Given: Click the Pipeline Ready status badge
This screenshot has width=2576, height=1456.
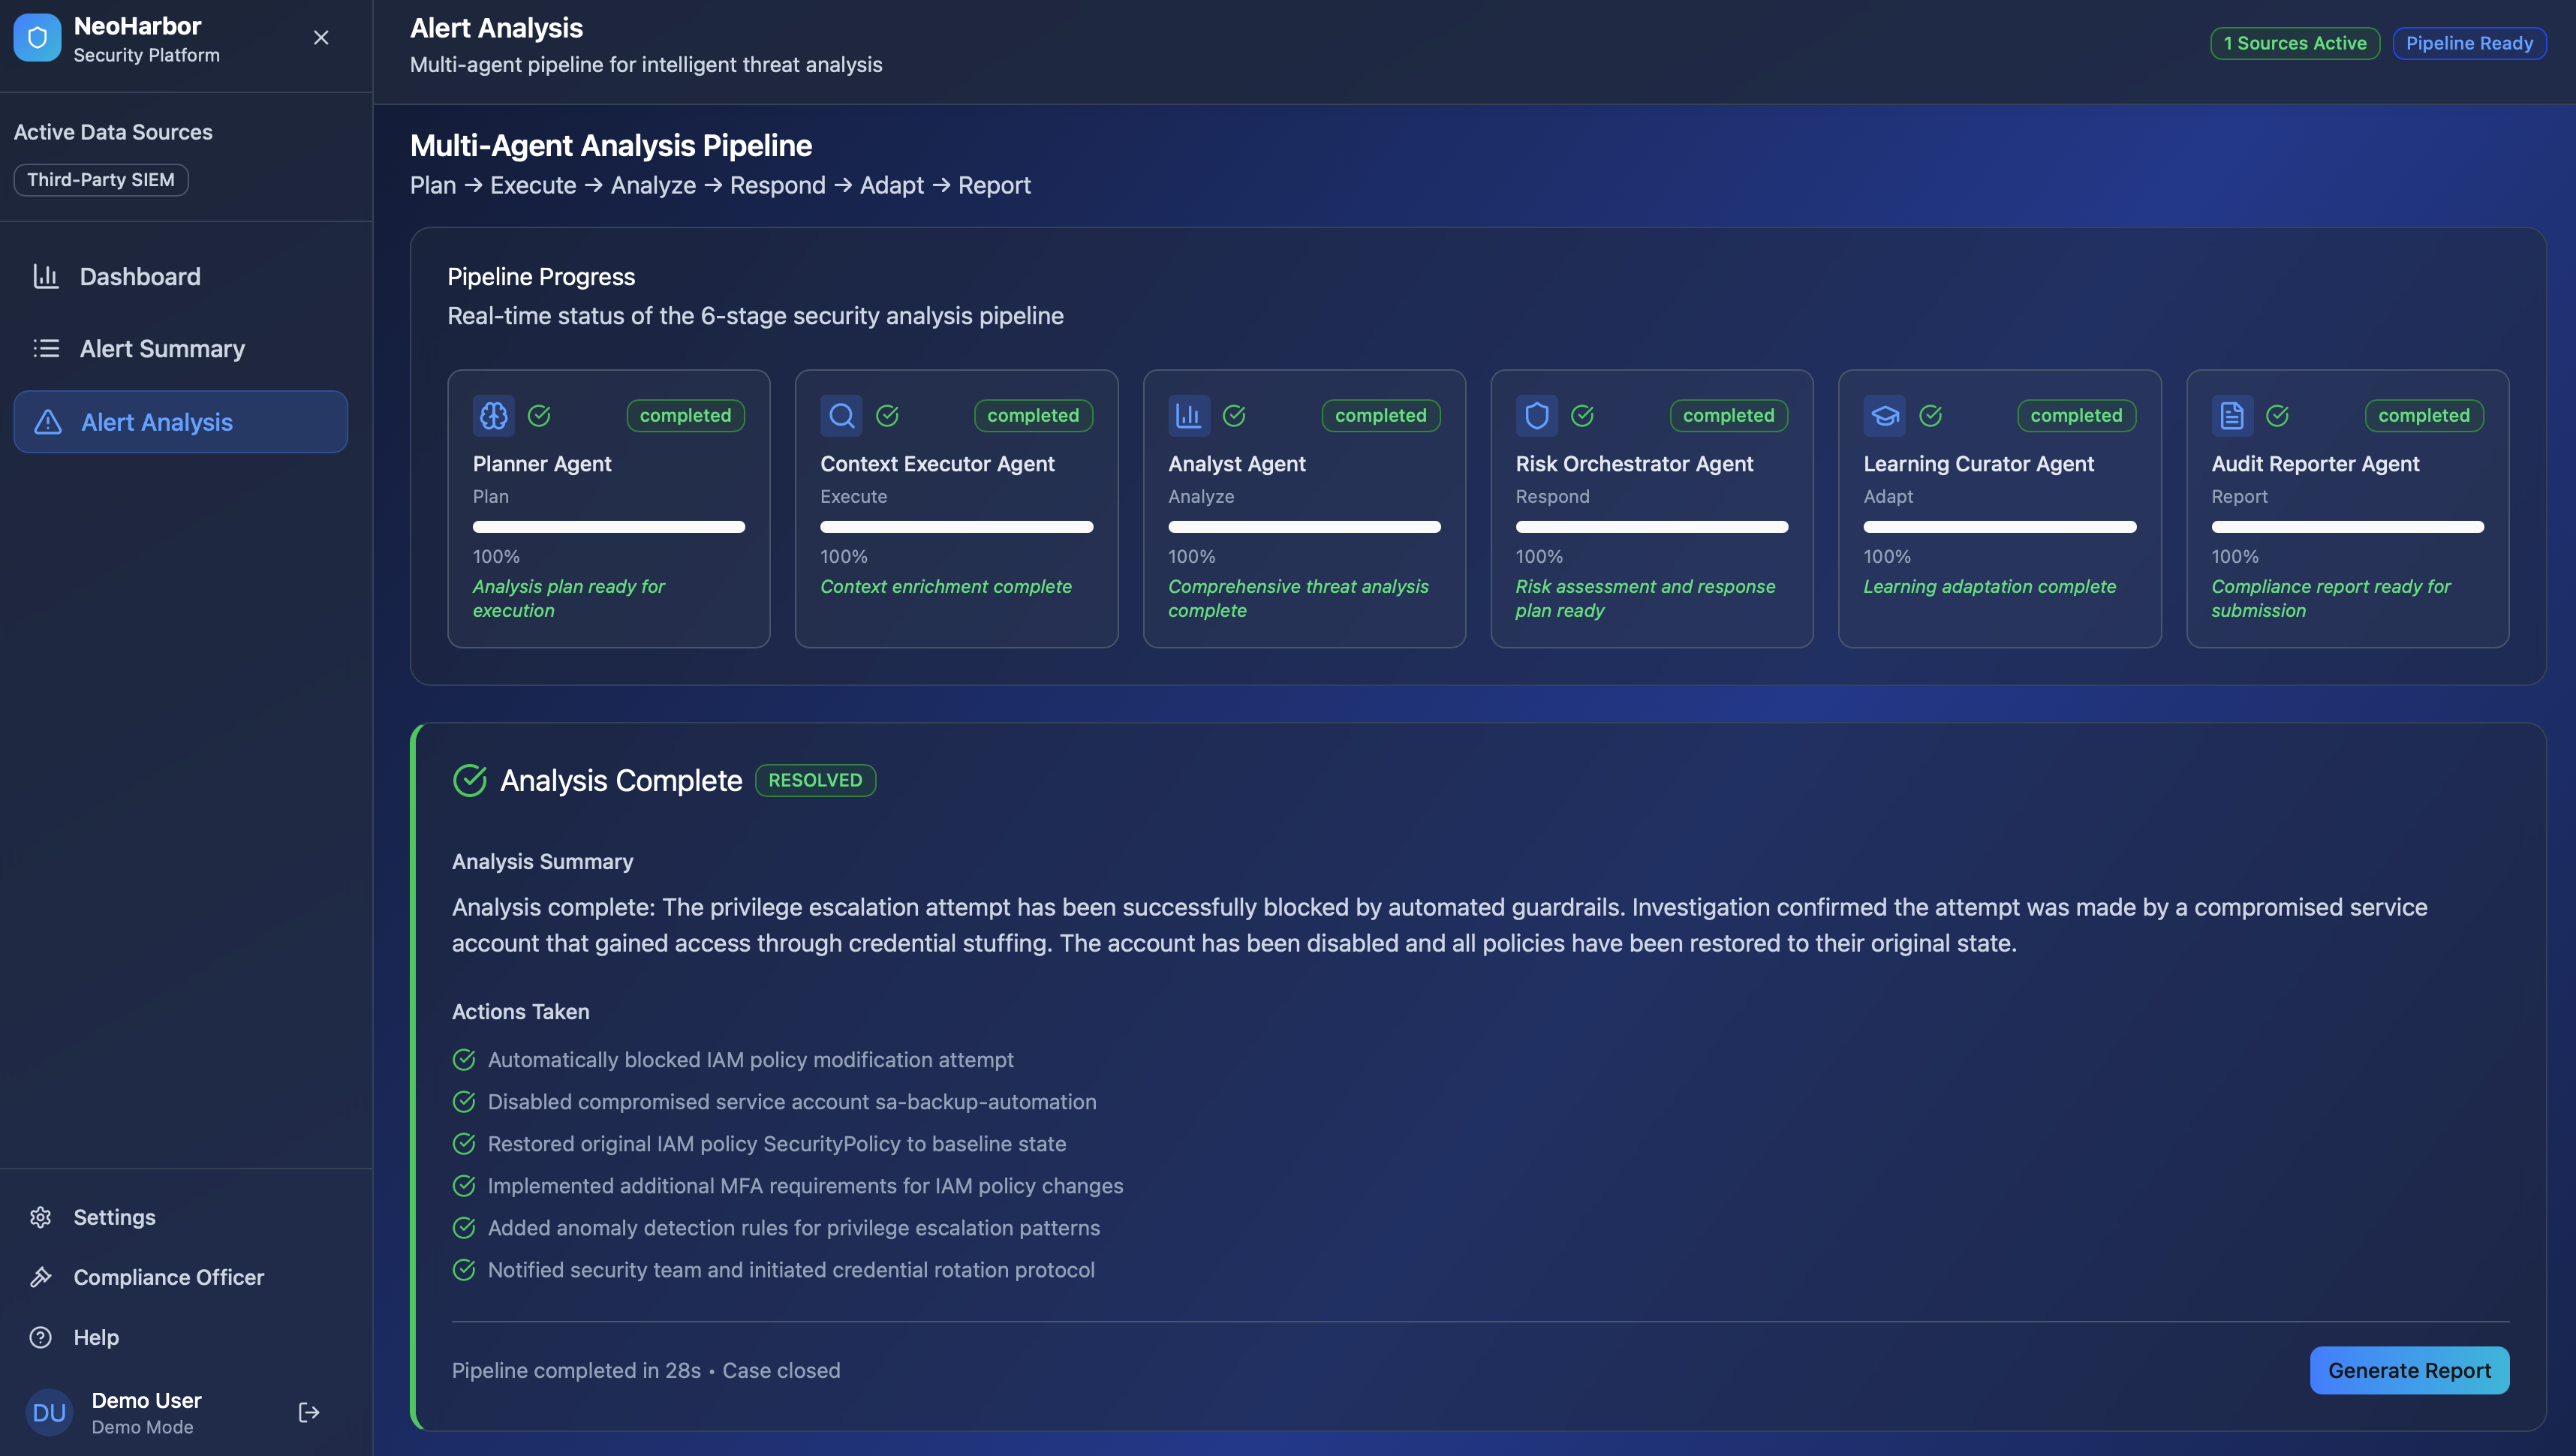Looking at the screenshot, I should 2468,43.
